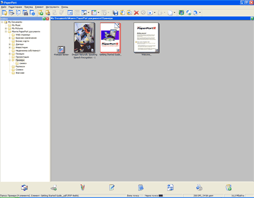Click black point color swatch in status bar
254x198 pixels.
(x=161, y=195)
